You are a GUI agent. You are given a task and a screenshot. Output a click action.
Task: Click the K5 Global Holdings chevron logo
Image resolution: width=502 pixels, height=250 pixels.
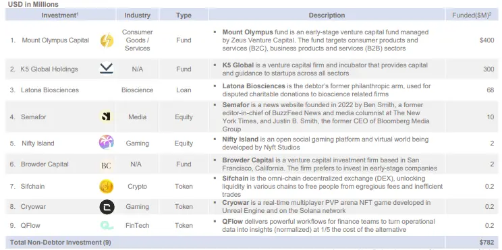107,69
